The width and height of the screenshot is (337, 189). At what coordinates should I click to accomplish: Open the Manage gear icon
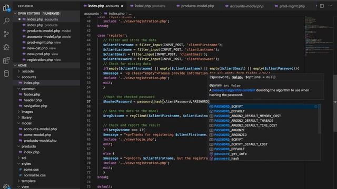coord(6,186)
